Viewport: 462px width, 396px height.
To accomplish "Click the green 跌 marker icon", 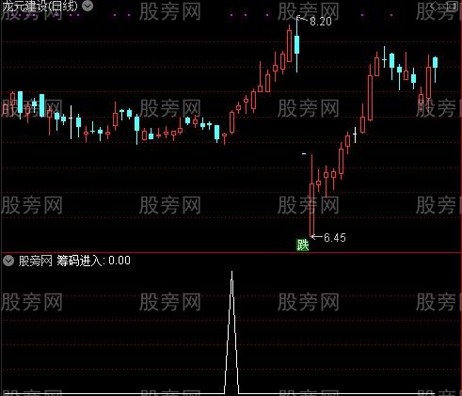I will click(303, 245).
